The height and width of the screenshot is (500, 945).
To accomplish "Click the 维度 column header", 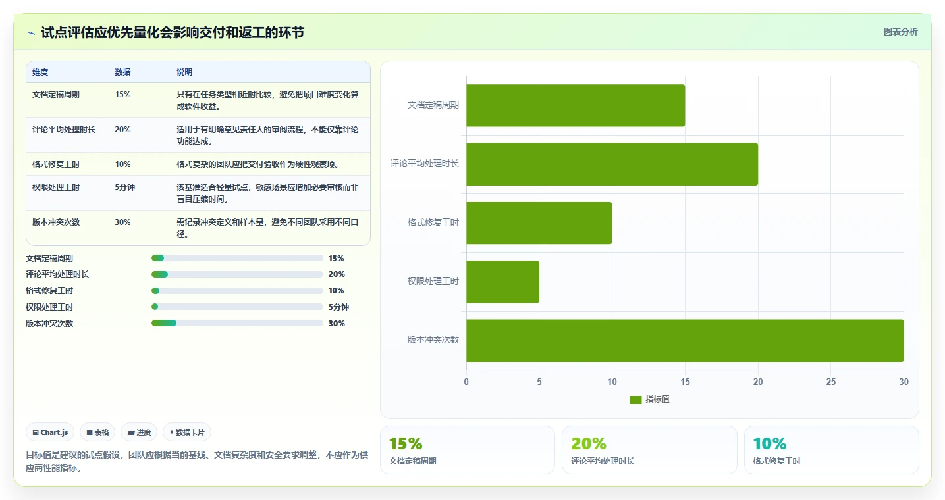I will [40, 72].
